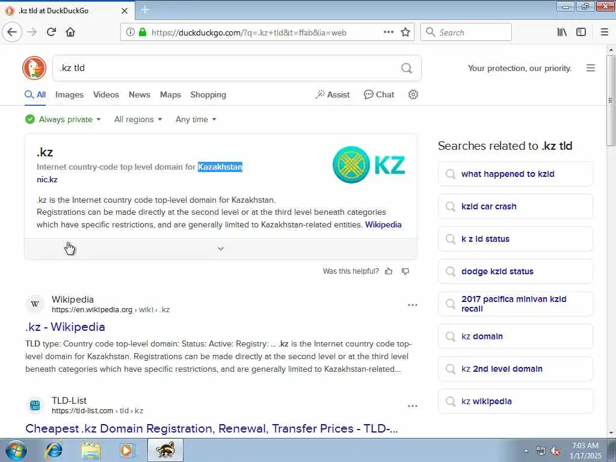Screen dimensions: 616x462
Task: Open the Always private dropdown
Action: [63, 119]
